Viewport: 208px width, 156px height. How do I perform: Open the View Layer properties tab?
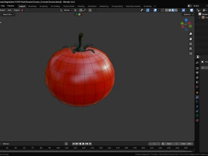(x=197, y=78)
